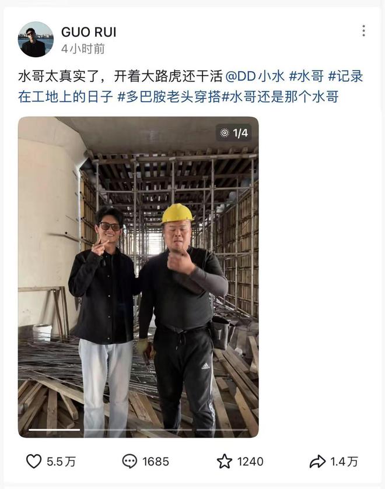Click the 1685 comment count
385x489 pixels.
coord(156,462)
